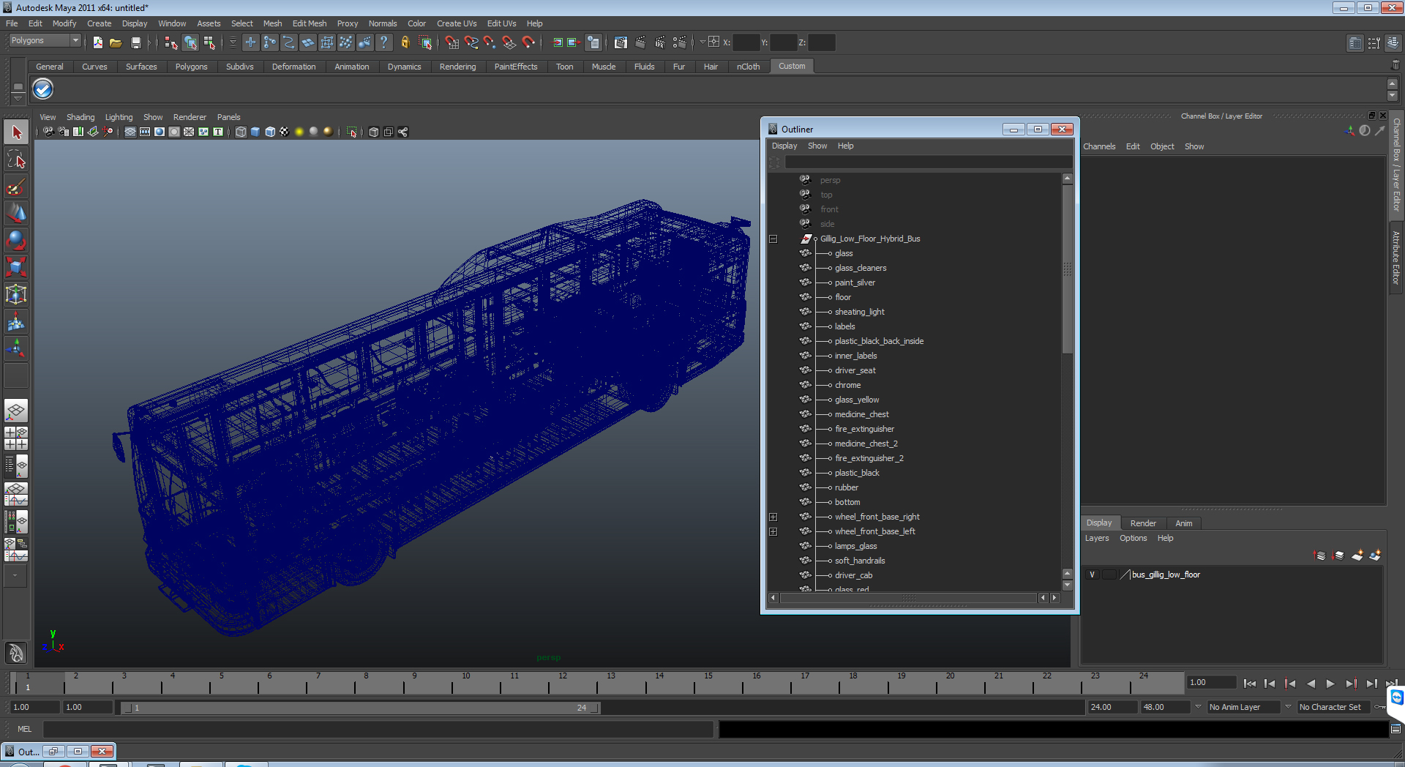Click the lock selection padlock icon
1405x767 pixels.
(x=405, y=42)
